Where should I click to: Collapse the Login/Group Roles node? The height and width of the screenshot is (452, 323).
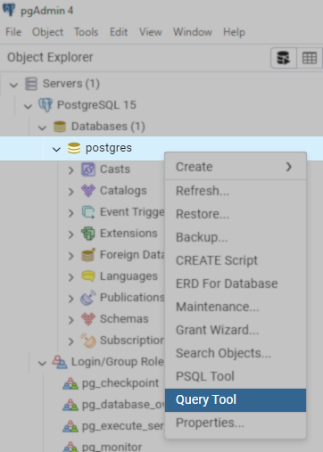pos(42,363)
